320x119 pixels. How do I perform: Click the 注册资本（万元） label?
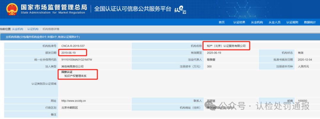coord(191,66)
